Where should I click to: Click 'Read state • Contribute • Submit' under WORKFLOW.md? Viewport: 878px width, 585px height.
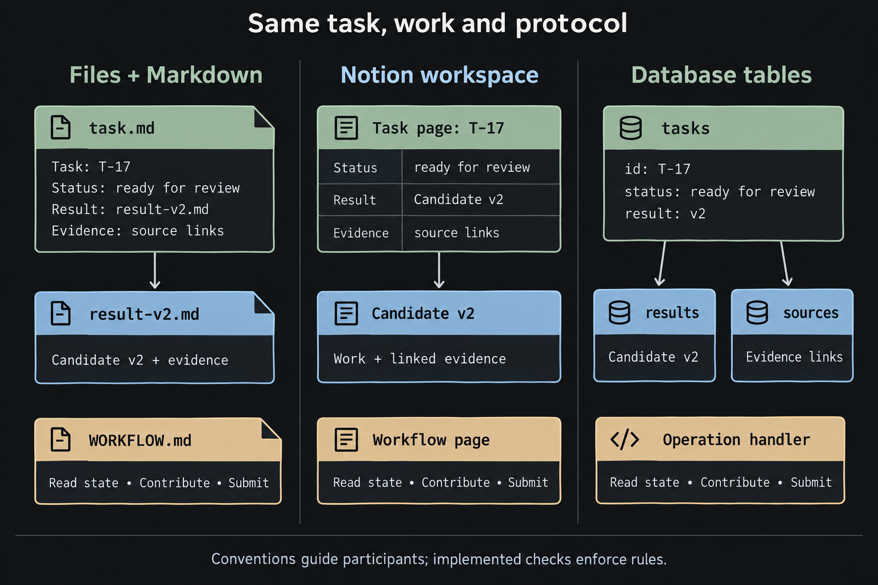pyautogui.click(x=159, y=483)
